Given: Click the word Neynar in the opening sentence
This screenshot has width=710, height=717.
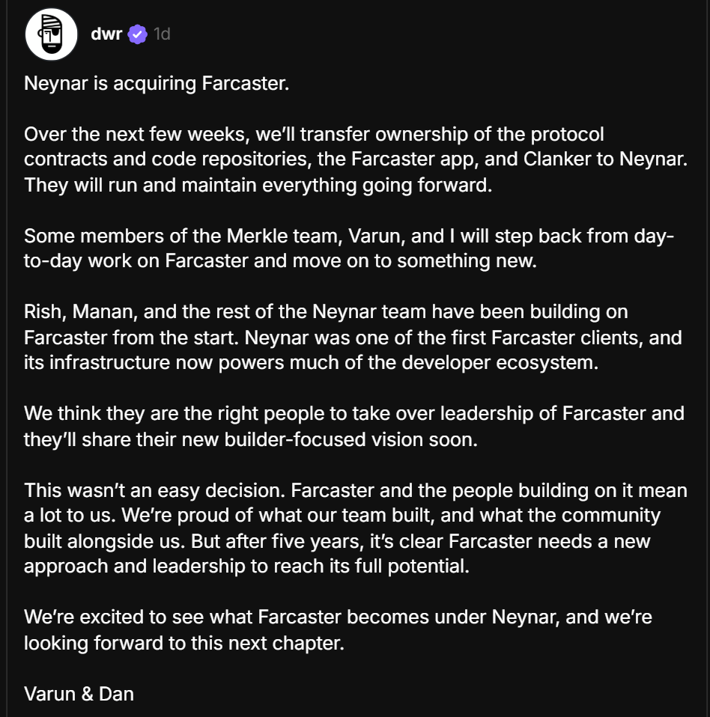Looking at the screenshot, I should [x=51, y=84].
